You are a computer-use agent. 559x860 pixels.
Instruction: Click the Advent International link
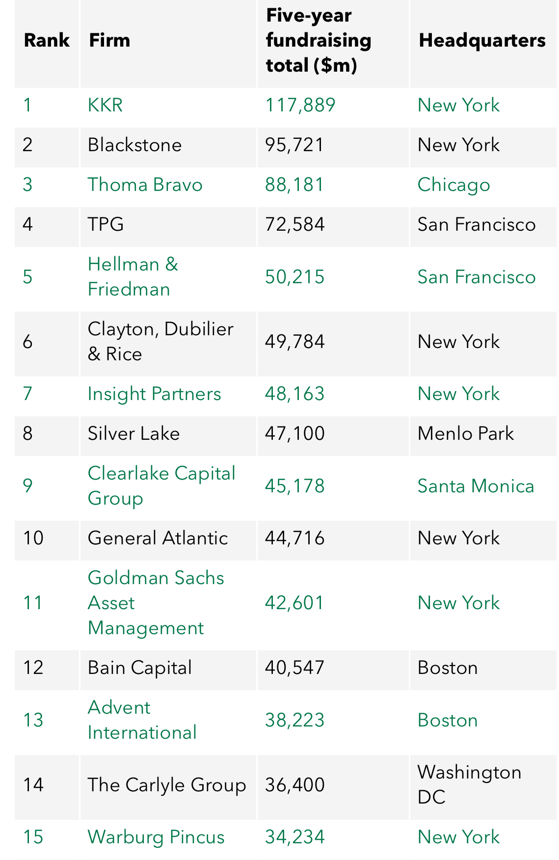142,720
